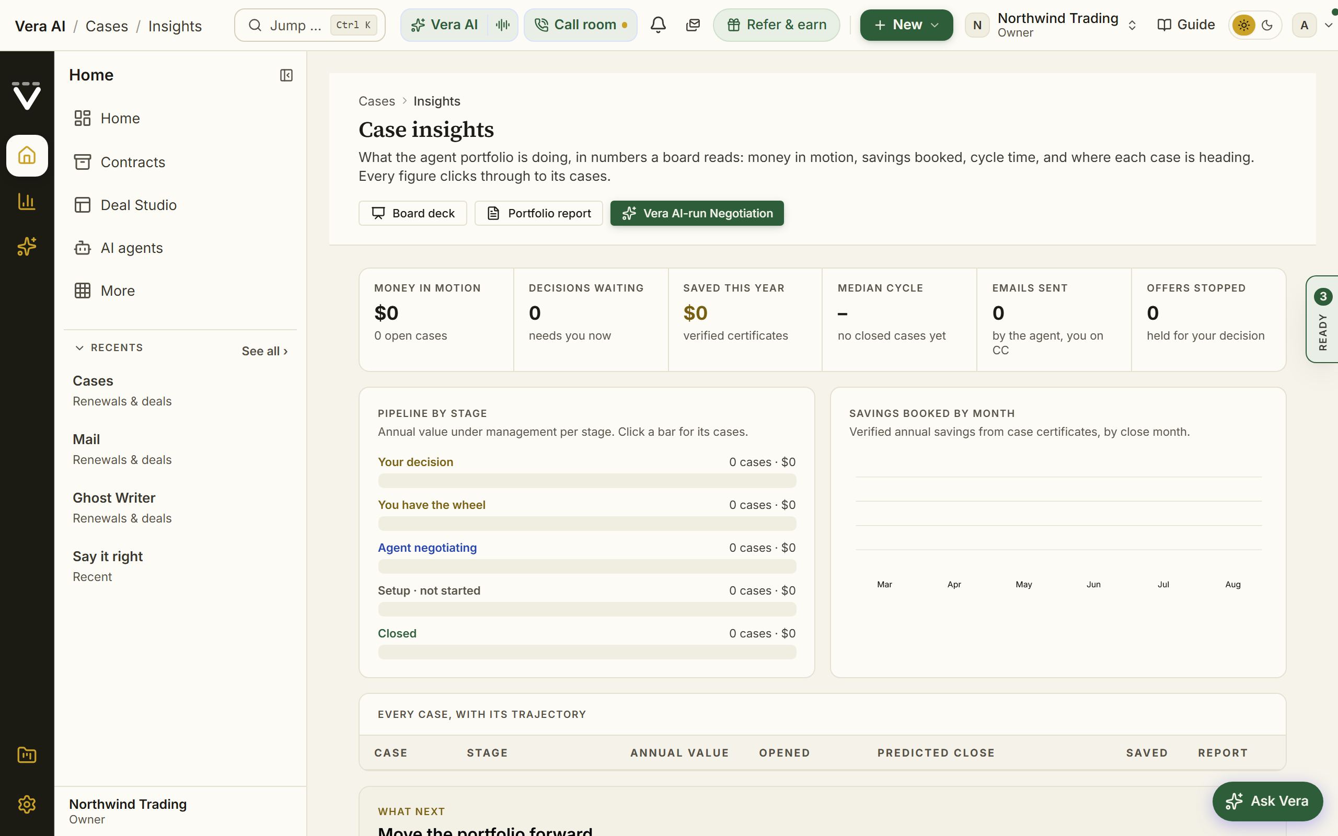Open notifications bell
This screenshot has height=836, width=1338.
point(658,25)
